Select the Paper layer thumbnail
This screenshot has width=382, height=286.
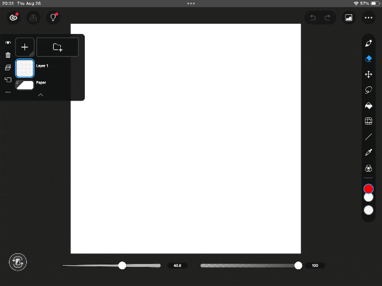pos(24,85)
